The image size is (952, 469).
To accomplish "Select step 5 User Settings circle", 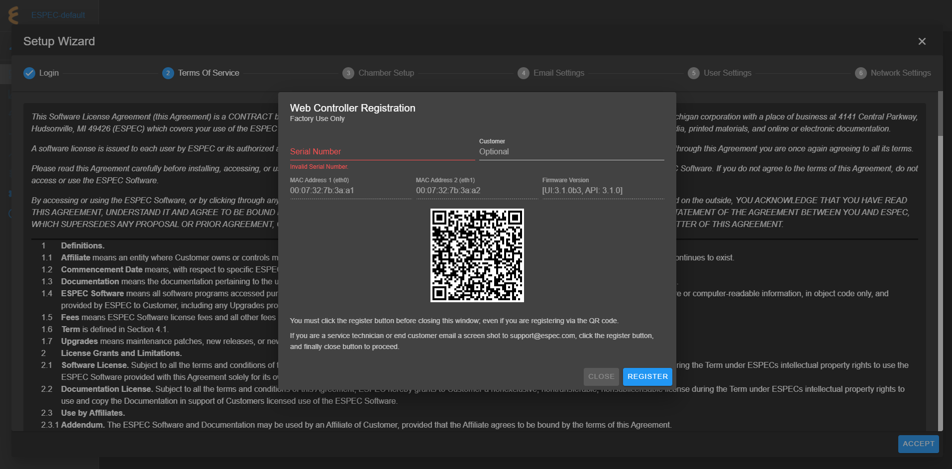I will (x=693, y=73).
